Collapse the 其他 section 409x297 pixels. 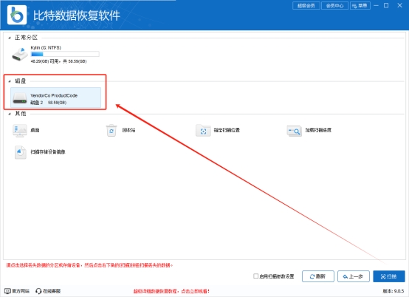coord(10,114)
